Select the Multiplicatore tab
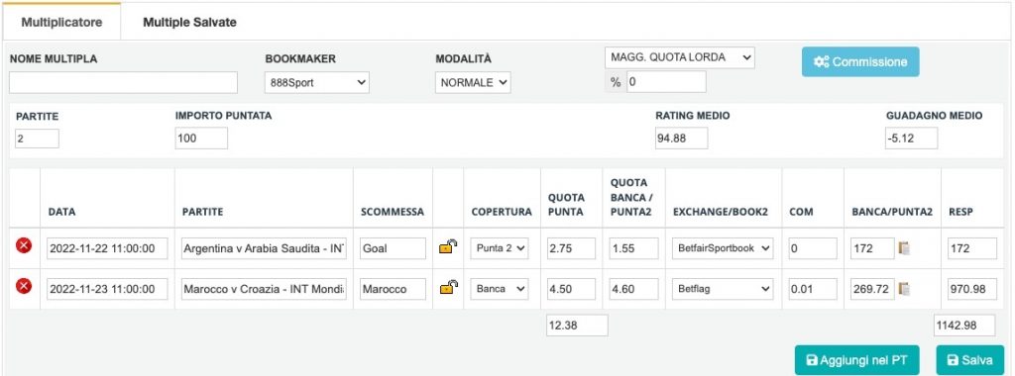Screen dimensions: 1015x376 pyautogui.click(x=61, y=23)
